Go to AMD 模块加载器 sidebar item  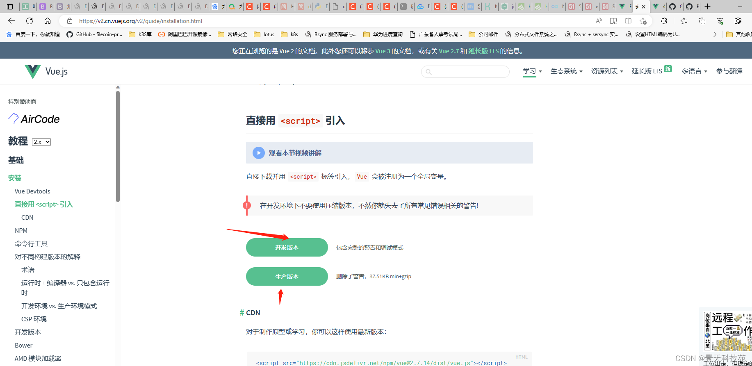38,359
